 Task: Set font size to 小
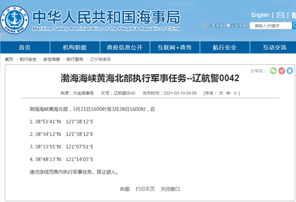click(x=235, y=93)
